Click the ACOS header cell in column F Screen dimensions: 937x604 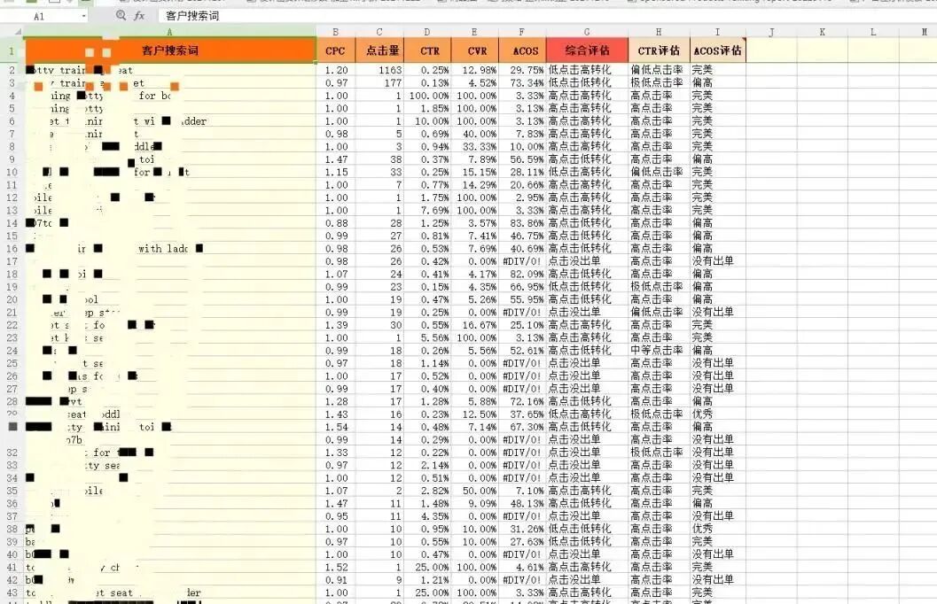click(x=521, y=50)
